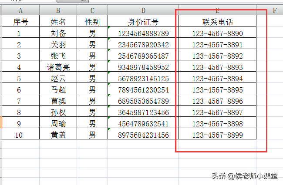The height and width of the screenshot is (185, 283).
Task: Select phone cell 123-4567-8890
Action: pyautogui.click(x=218, y=32)
